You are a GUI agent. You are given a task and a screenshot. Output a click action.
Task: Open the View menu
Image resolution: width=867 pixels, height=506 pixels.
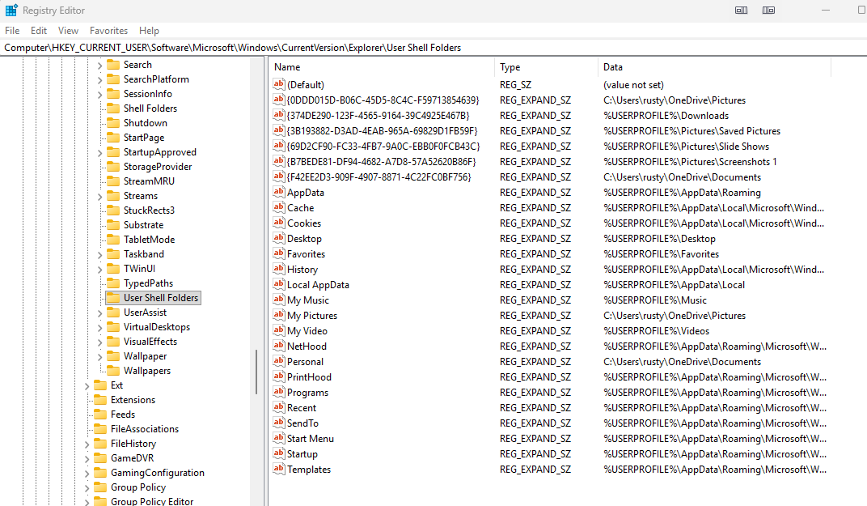[x=68, y=31]
